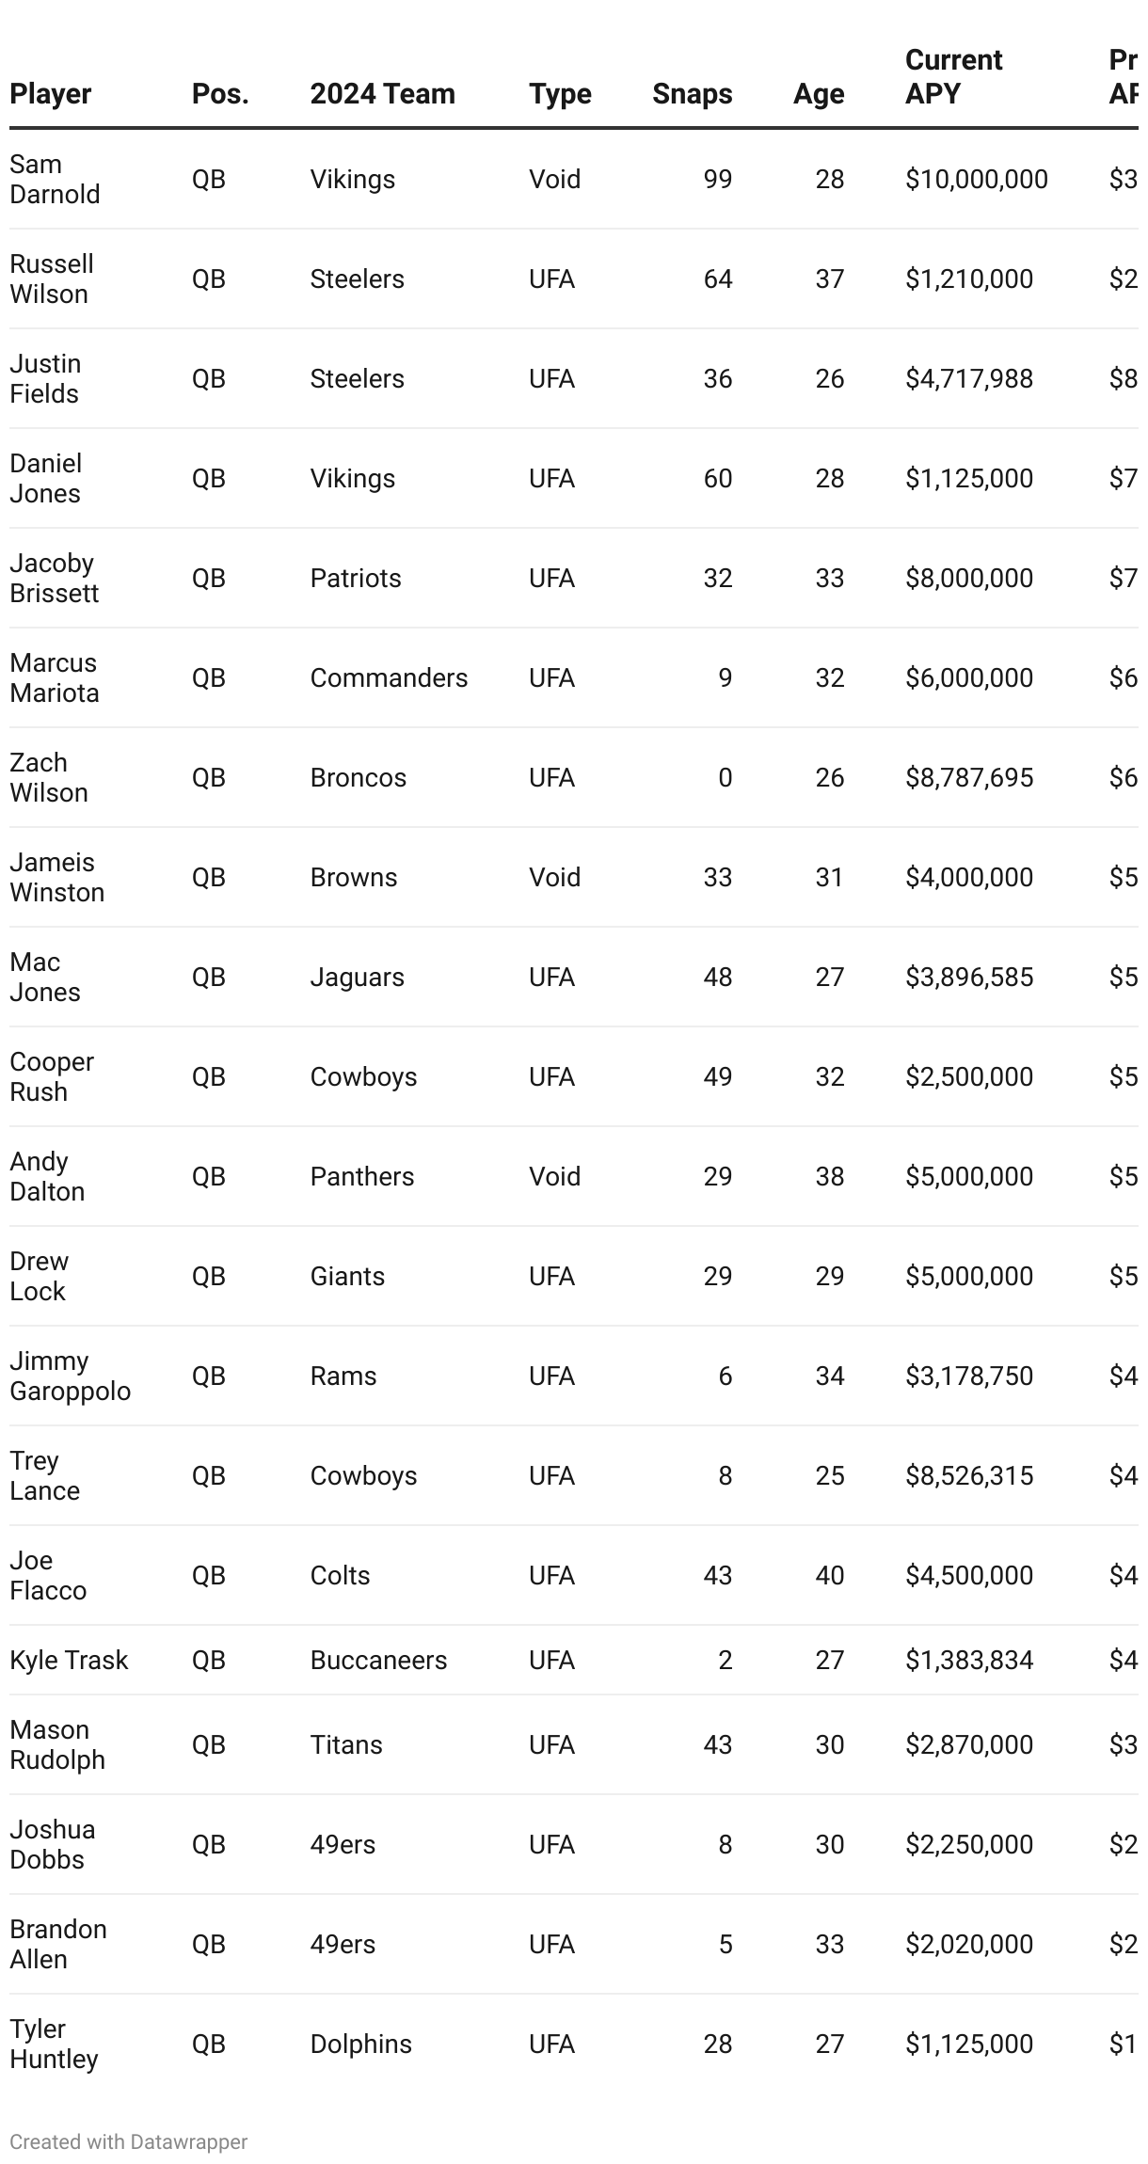This screenshot has height=2164, width=1148.
Task: Click the Pos. column header
Action: click(x=220, y=94)
